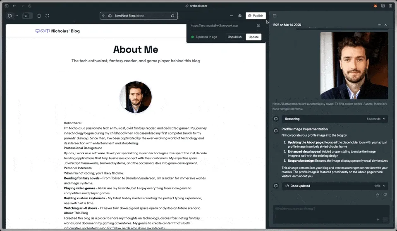Add an attachment with the plus icon
This screenshot has height=231, width=397.
coord(378,219)
